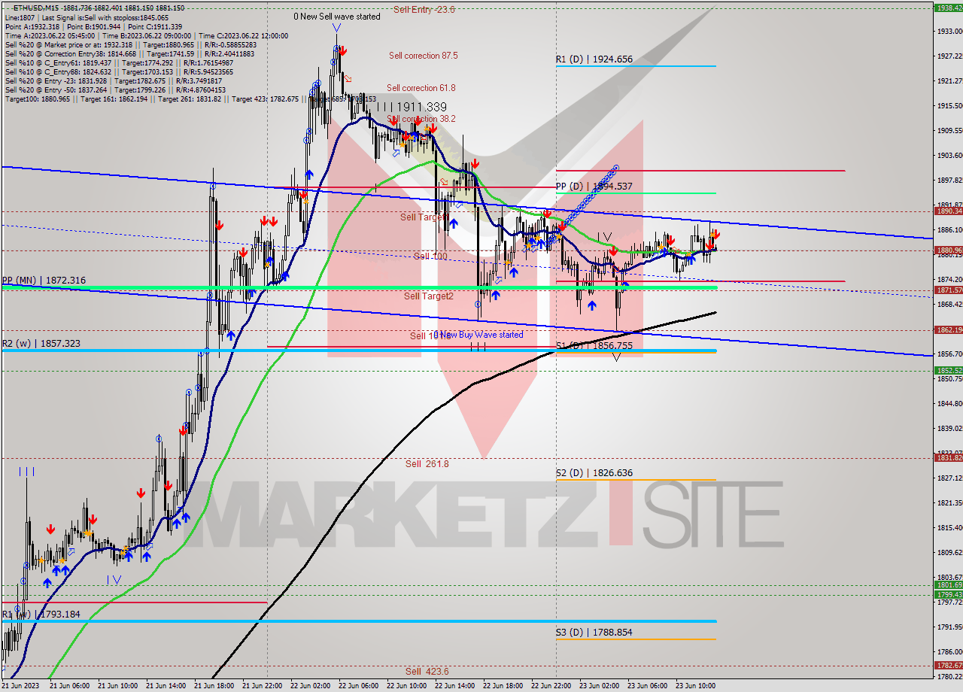Click the '21 Jun 14:00' time label

coord(165,686)
